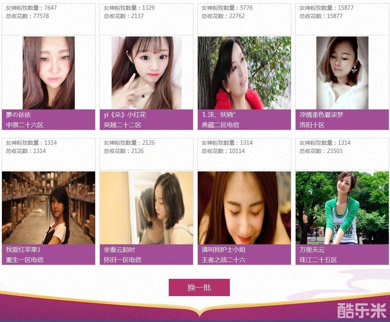Open the yi《朵》小红花 profile photo
Image resolution: width=390 pixels, height=322 pixels.
tap(146, 73)
